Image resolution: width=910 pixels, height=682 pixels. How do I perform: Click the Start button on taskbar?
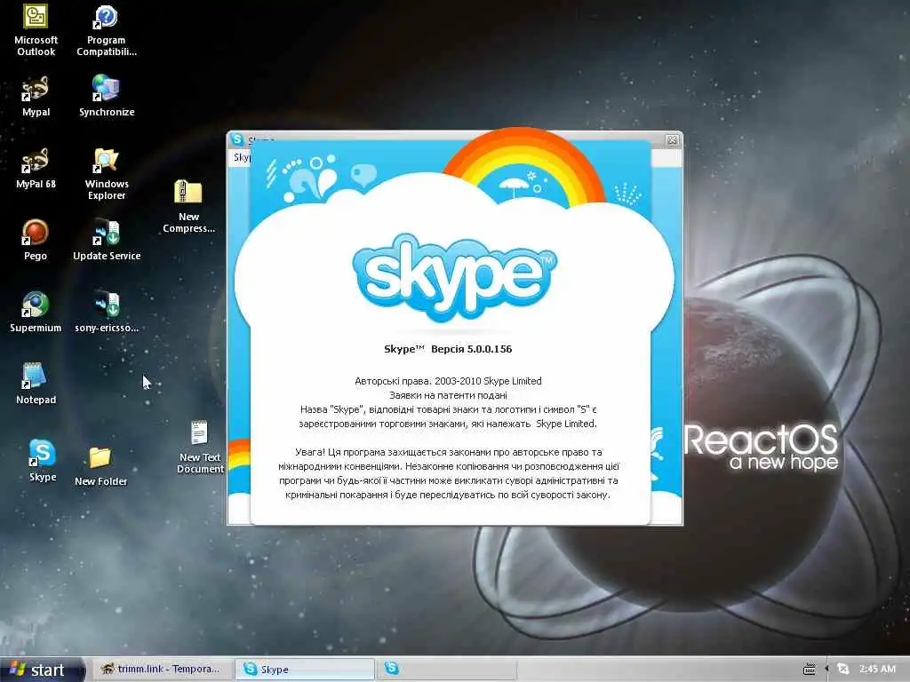(x=42, y=670)
